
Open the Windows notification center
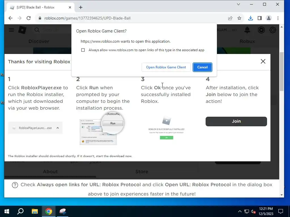(281, 211)
